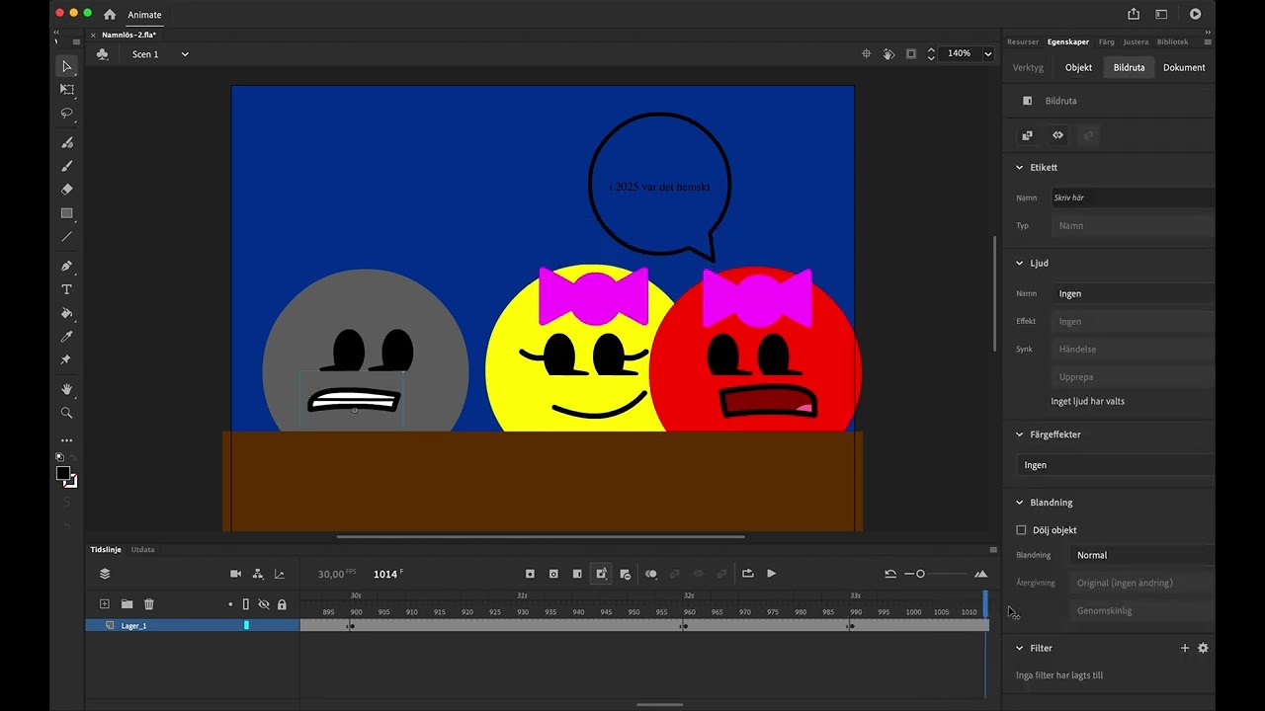Viewport: 1265px width, 711px height.
Task: Click the Home icon
Action: (x=110, y=15)
